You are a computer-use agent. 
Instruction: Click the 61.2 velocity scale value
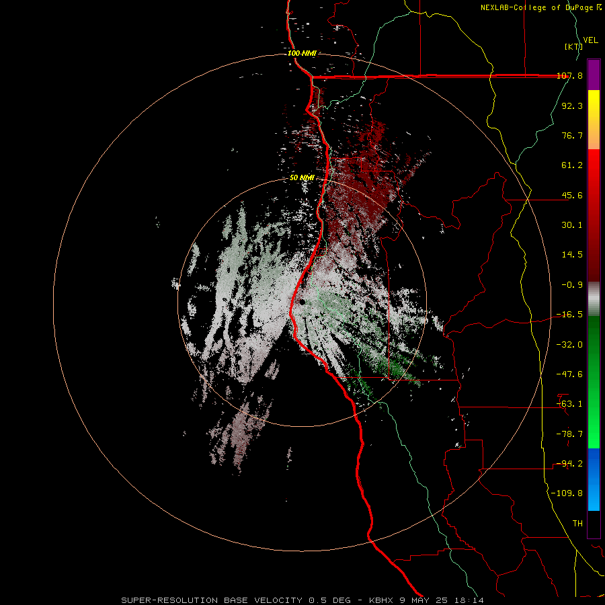[572, 165]
